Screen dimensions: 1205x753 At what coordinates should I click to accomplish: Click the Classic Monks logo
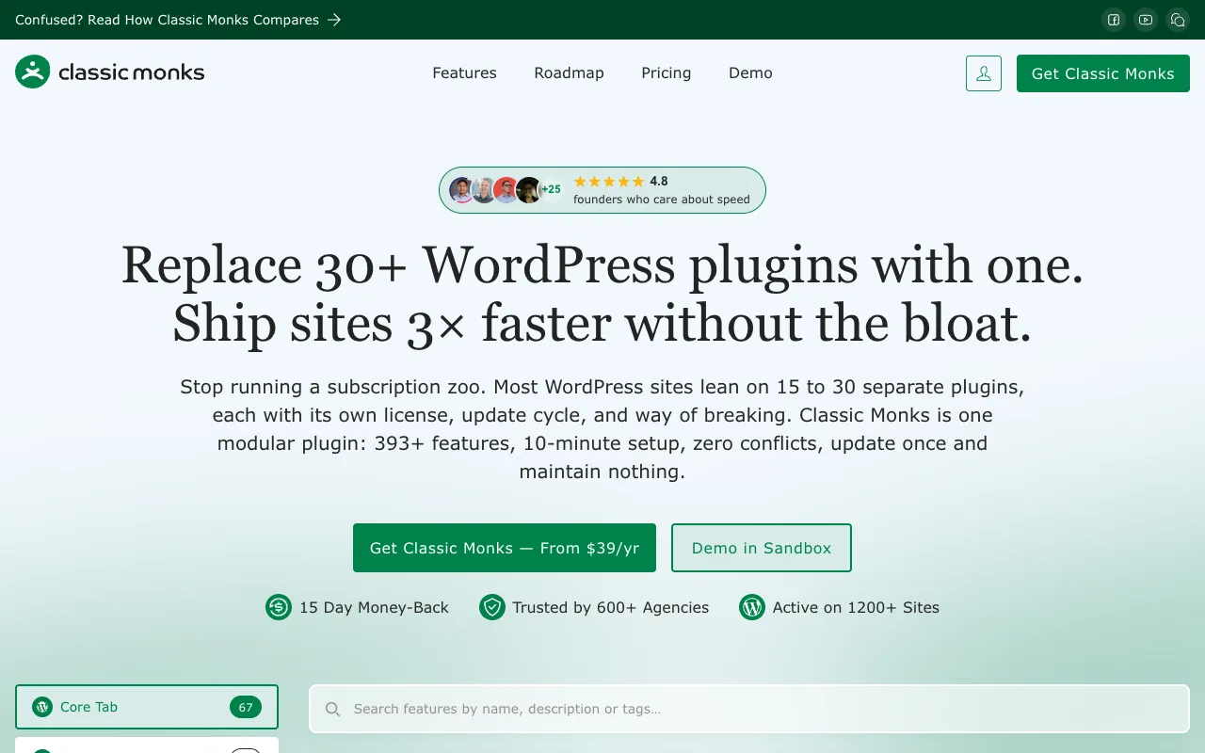(x=110, y=72)
